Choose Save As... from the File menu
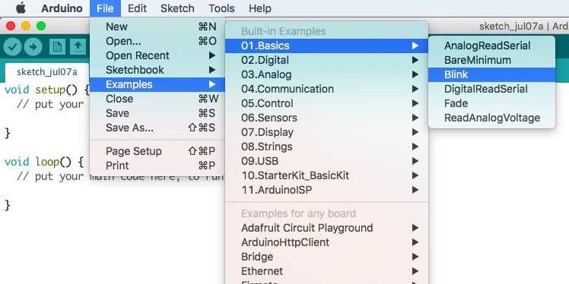This screenshot has height=284, width=569. click(157, 128)
